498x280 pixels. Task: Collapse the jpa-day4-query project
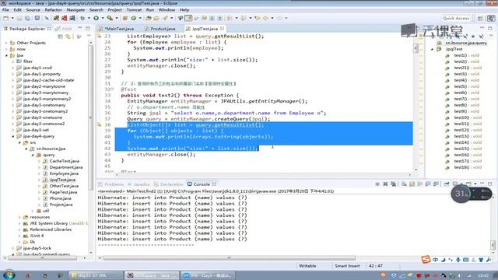click(x=12, y=136)
